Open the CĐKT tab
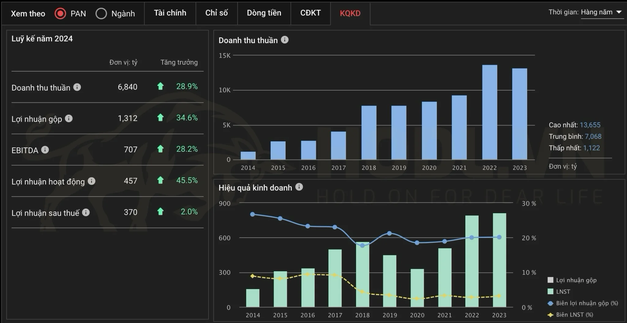The height and width of the screenshot is (323, 627). coord(310,13)
